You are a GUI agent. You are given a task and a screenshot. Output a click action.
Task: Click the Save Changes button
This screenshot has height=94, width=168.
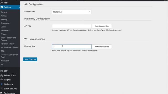pos(30,59)
